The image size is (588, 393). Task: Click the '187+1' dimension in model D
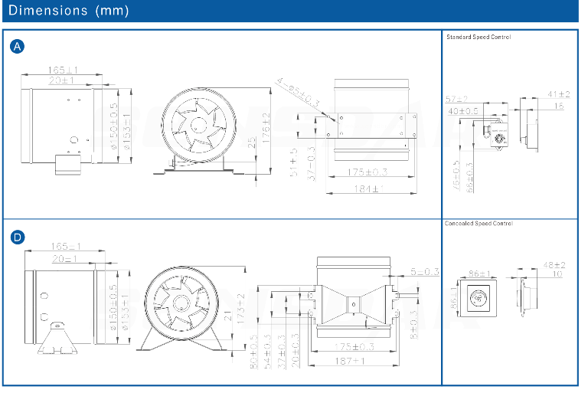pos(350,361)
